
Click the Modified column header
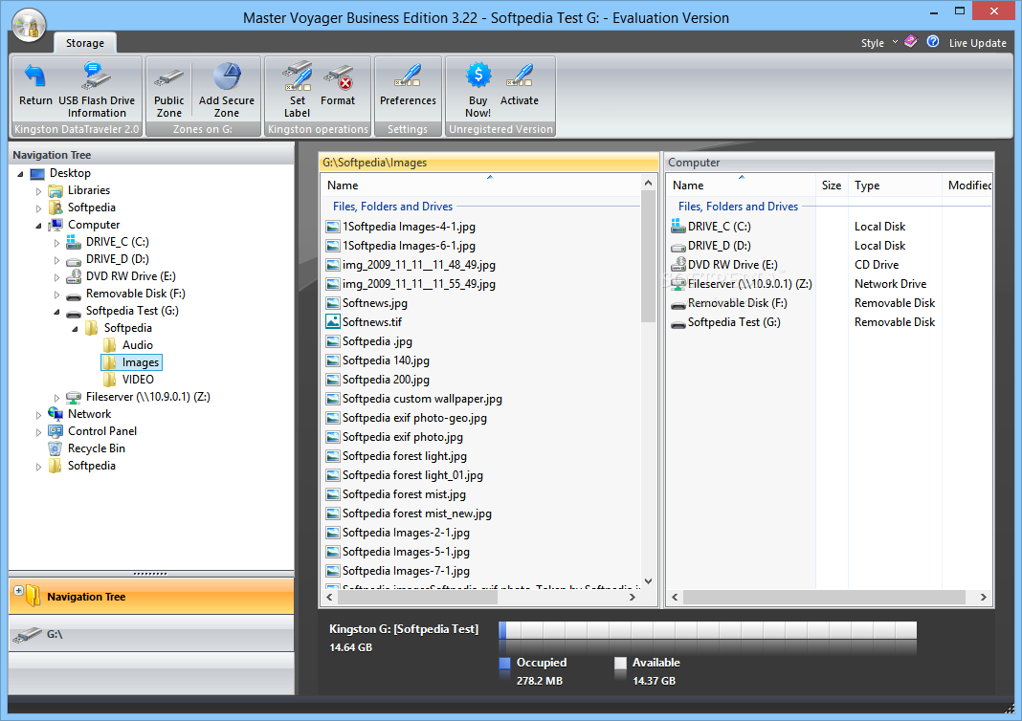[x=967, y=185]
